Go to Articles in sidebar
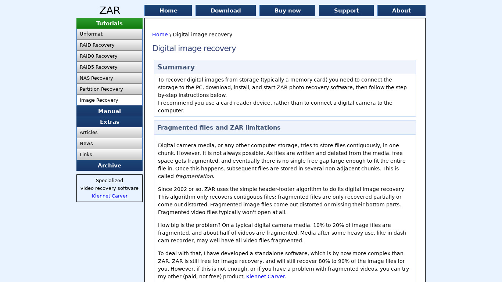Image resolution: width=502 pixels, height=282 pixels. point(110,133)
